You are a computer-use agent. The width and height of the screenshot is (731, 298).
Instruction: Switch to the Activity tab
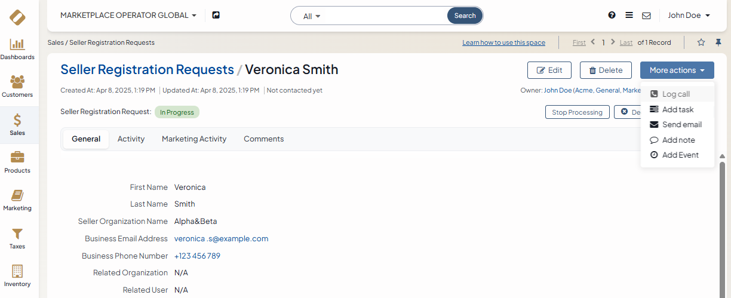tap(131, 139)
